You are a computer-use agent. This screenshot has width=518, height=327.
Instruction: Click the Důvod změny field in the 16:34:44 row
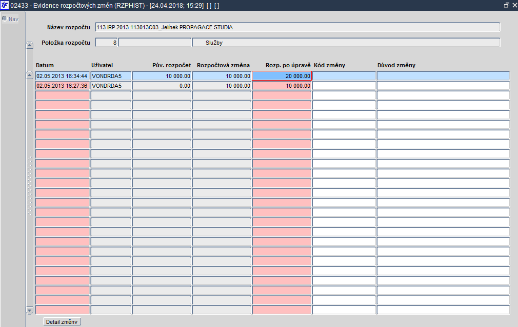coord(443,76)
